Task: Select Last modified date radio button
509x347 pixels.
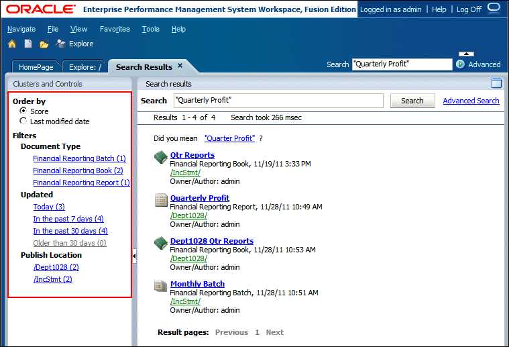Action: (x=23, y=121)
